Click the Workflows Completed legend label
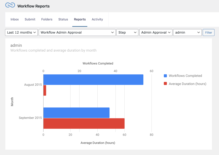 185,76
